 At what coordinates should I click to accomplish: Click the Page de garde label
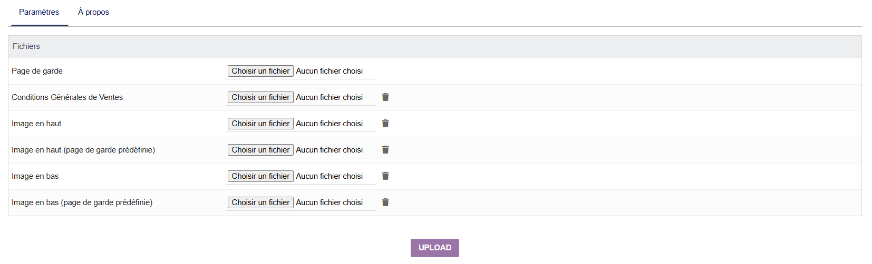coord(37,71)
